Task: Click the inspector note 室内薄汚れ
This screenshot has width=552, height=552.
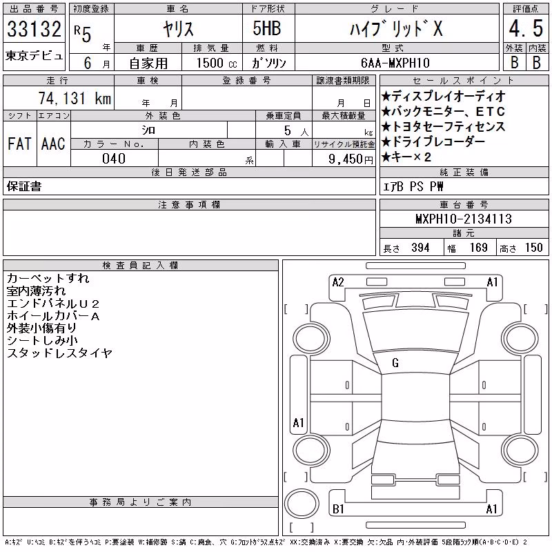Action: coord(37,291)
